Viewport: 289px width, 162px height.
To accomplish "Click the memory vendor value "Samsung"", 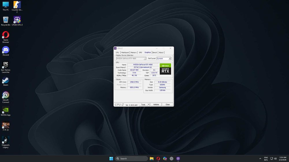I will tap(162, 88).
